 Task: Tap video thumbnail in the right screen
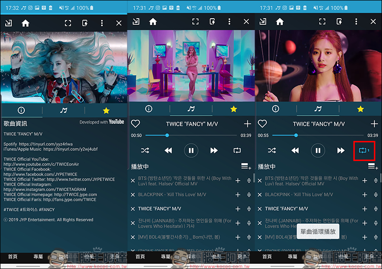pyautogui.click(x=318, y=66)
